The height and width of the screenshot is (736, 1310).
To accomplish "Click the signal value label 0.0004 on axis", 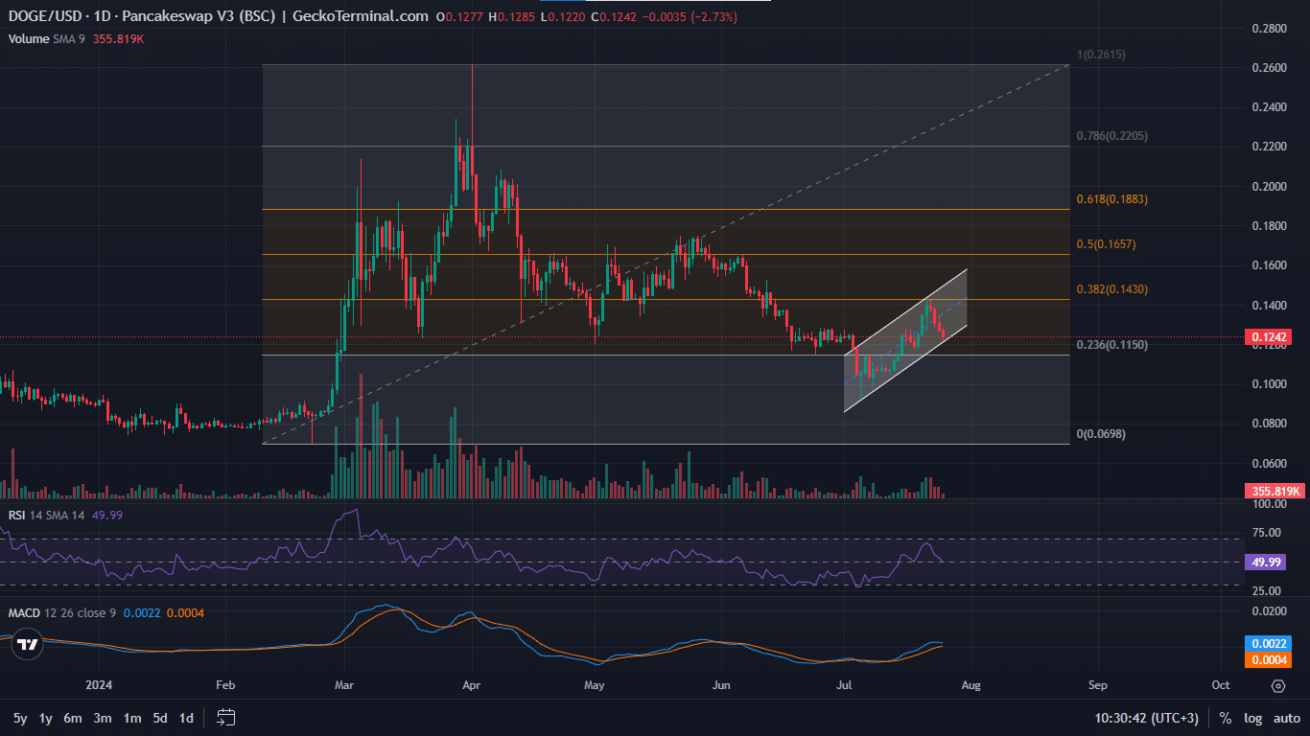I will click(x=1268, y=659).
